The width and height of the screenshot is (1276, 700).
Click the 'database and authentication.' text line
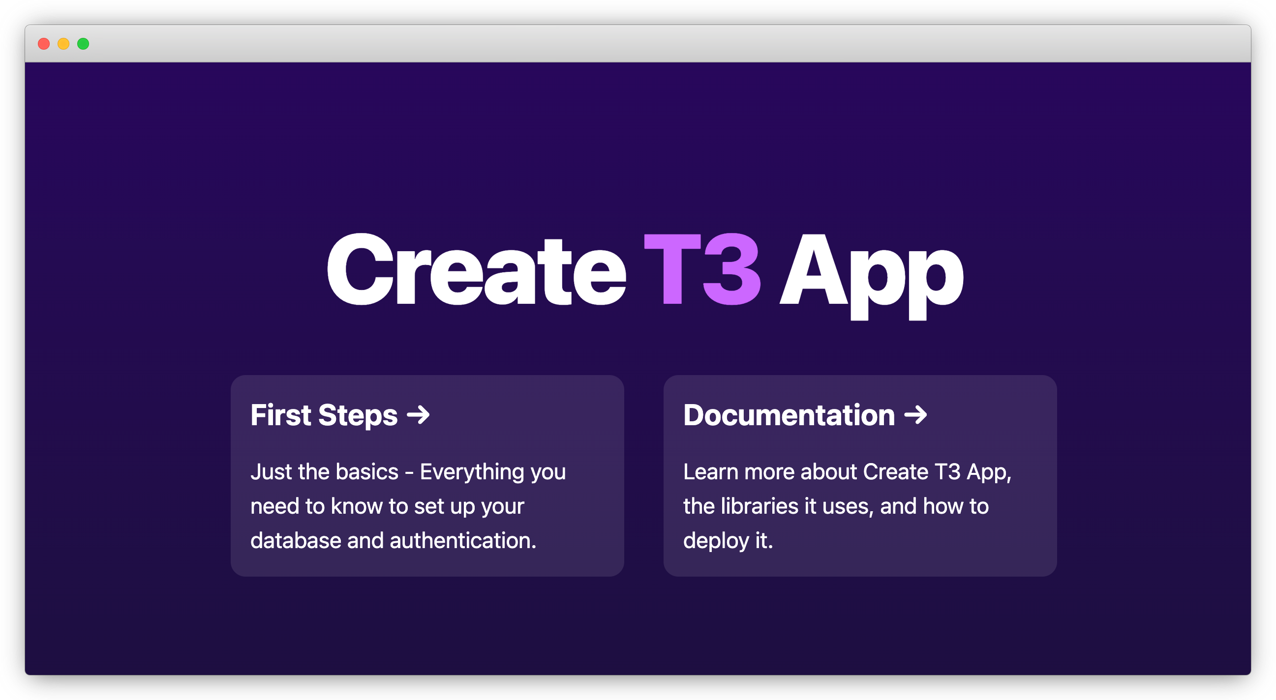click(x=394, y=541)
